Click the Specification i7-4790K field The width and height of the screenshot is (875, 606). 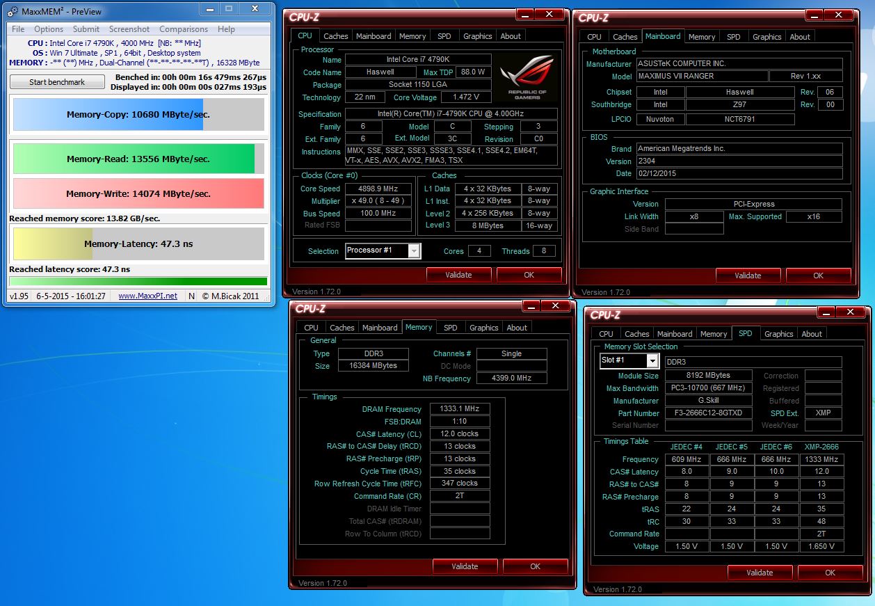(x=451, y=114)
